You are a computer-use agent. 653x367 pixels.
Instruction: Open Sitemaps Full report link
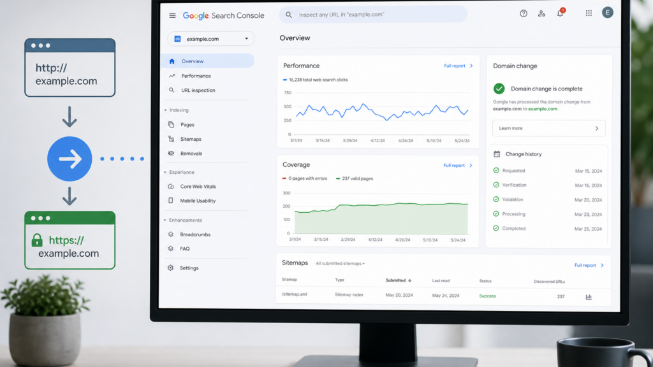[589, 265]
